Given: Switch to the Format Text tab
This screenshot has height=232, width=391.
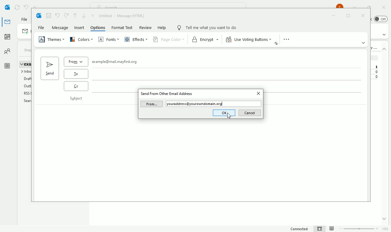Looking at the screenshot, I should [122, 27].
